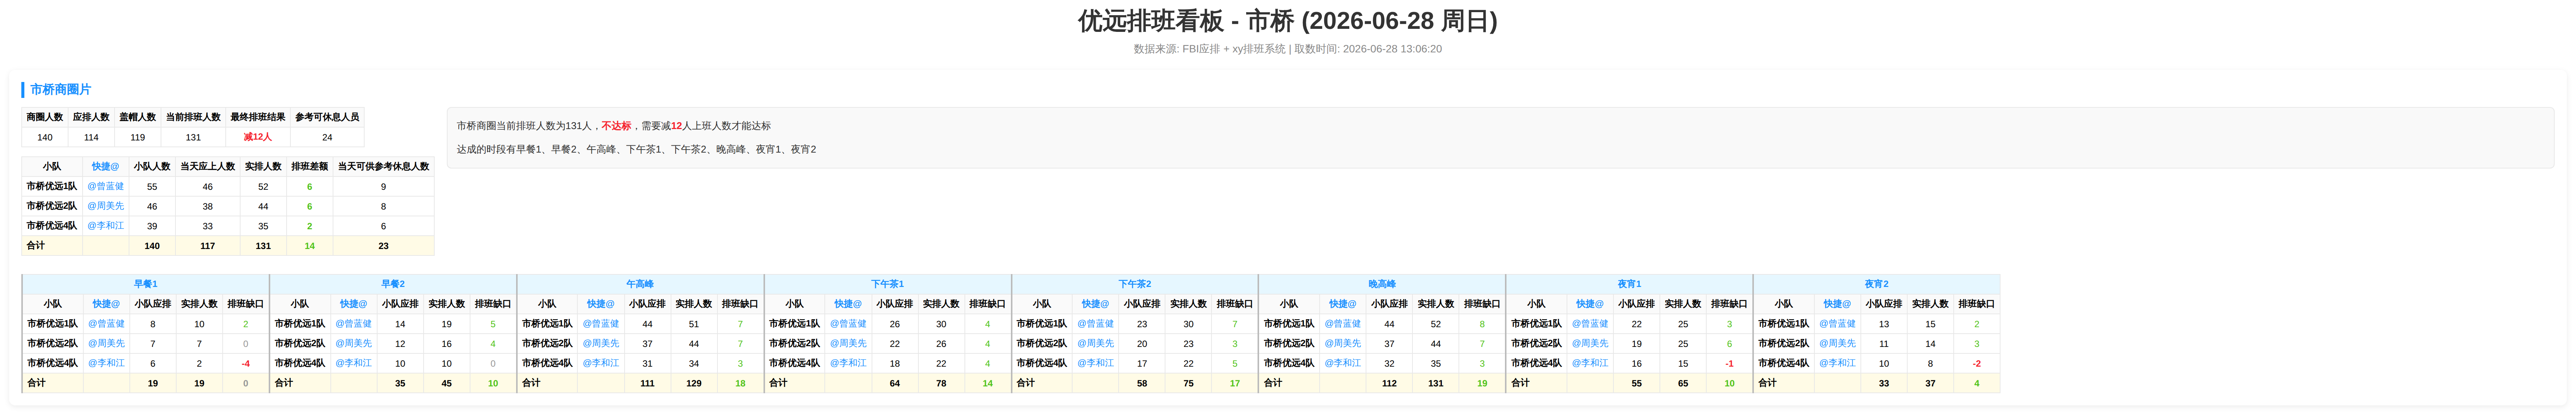Click the 当天应上人数 column header
This screenshot has height=416, width=2576.
(x=208, y=167)
